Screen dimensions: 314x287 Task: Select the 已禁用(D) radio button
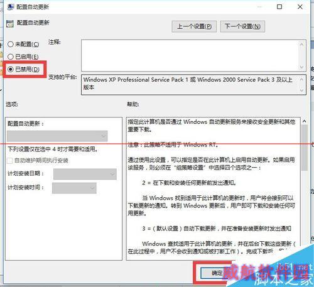click(11, 69)
